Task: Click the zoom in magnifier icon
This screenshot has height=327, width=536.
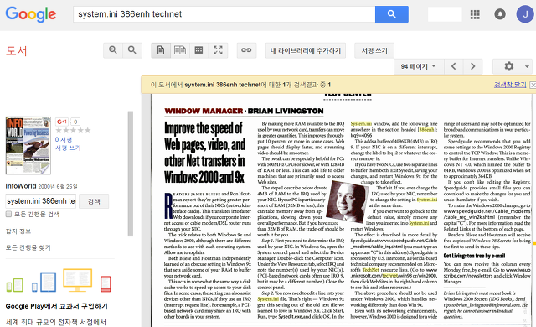Action: click(x=113, y=50)
